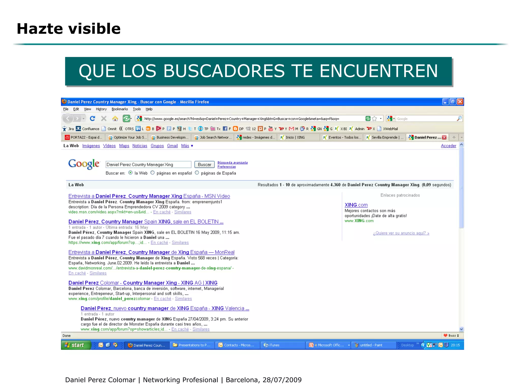
Task: Open the File menu
Action: (66, 109)
